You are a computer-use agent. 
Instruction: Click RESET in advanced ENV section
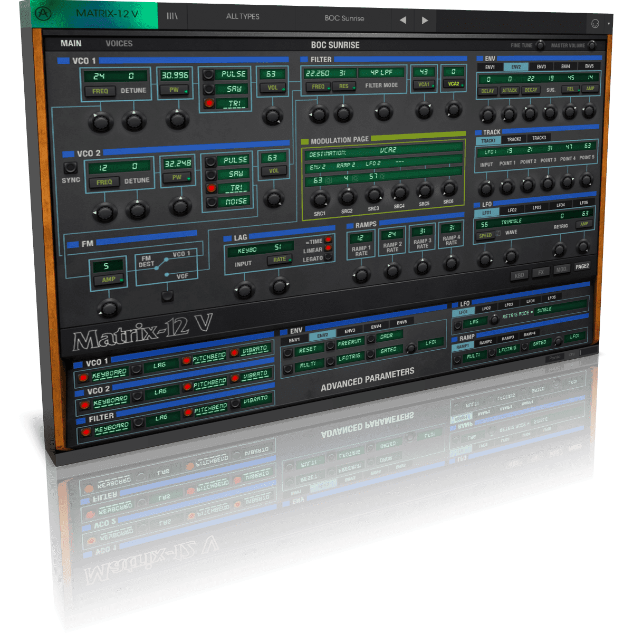pyautogui.click(x=308, y=349)
